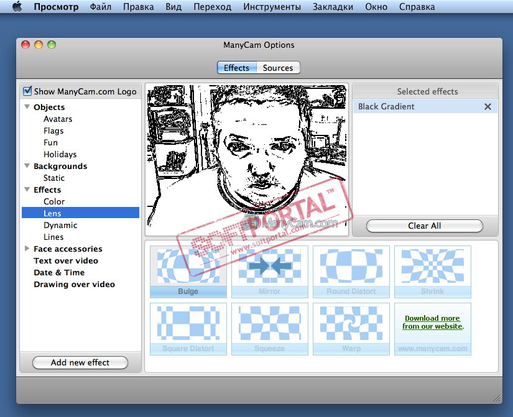
Task: Open the Справка menu
Action: click(417, 7)
